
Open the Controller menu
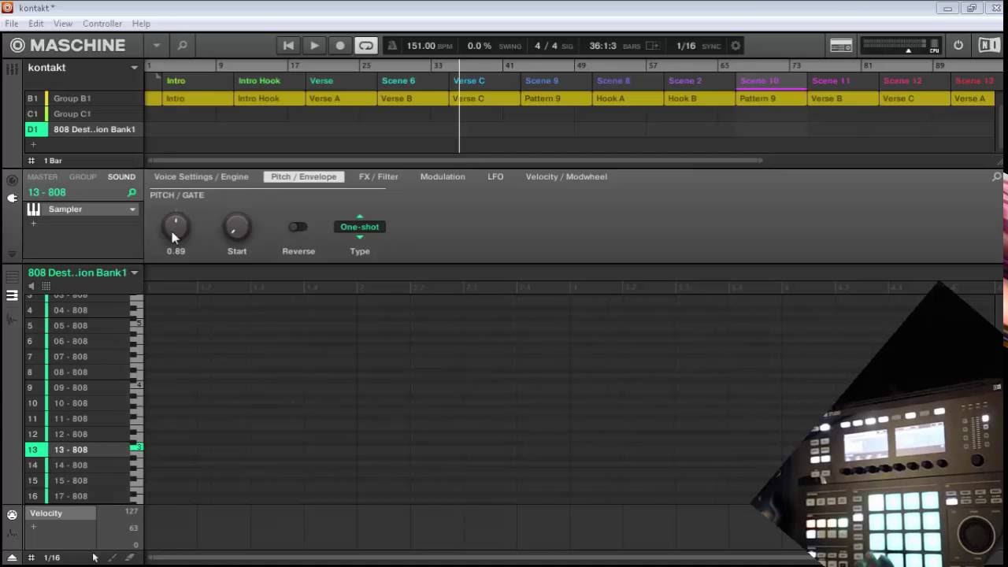point(102,24)
